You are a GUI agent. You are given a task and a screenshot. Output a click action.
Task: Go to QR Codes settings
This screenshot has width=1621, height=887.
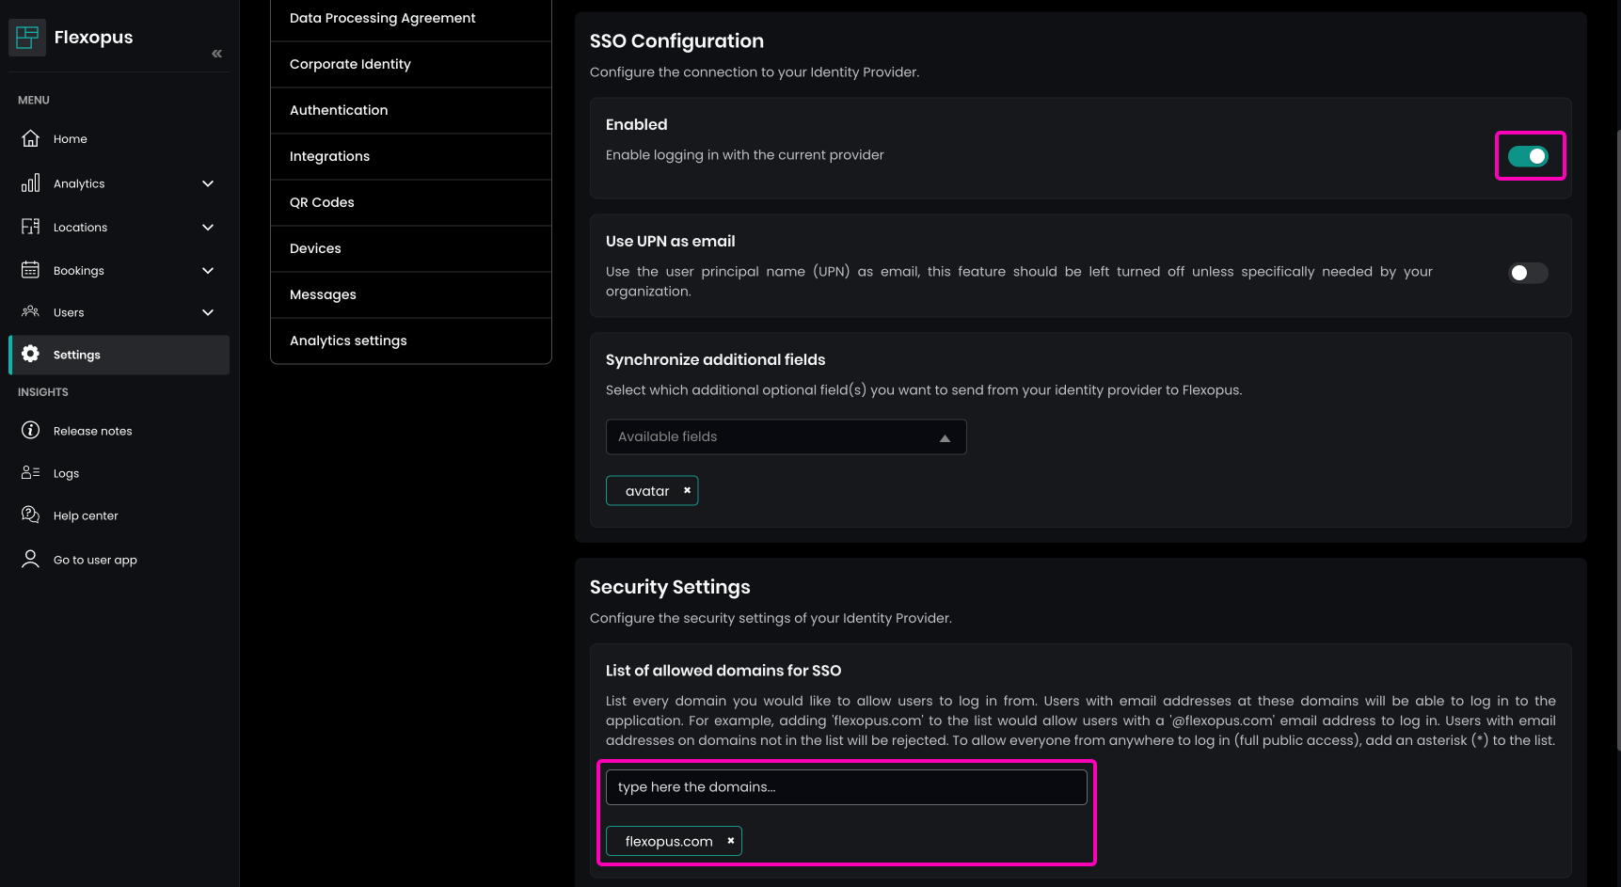[322, 202]
